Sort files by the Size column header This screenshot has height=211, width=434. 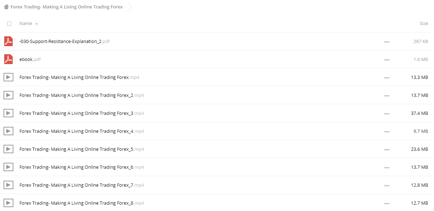(x=424, y=23)
